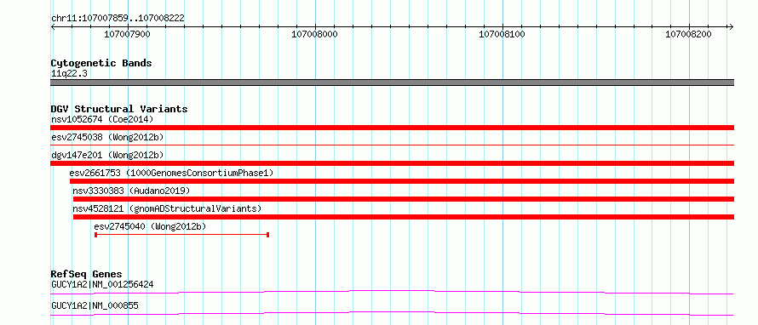Select the nsv3330383 (Audano2019) label
This screenshot has height=325, width=758.
point(131,191)
